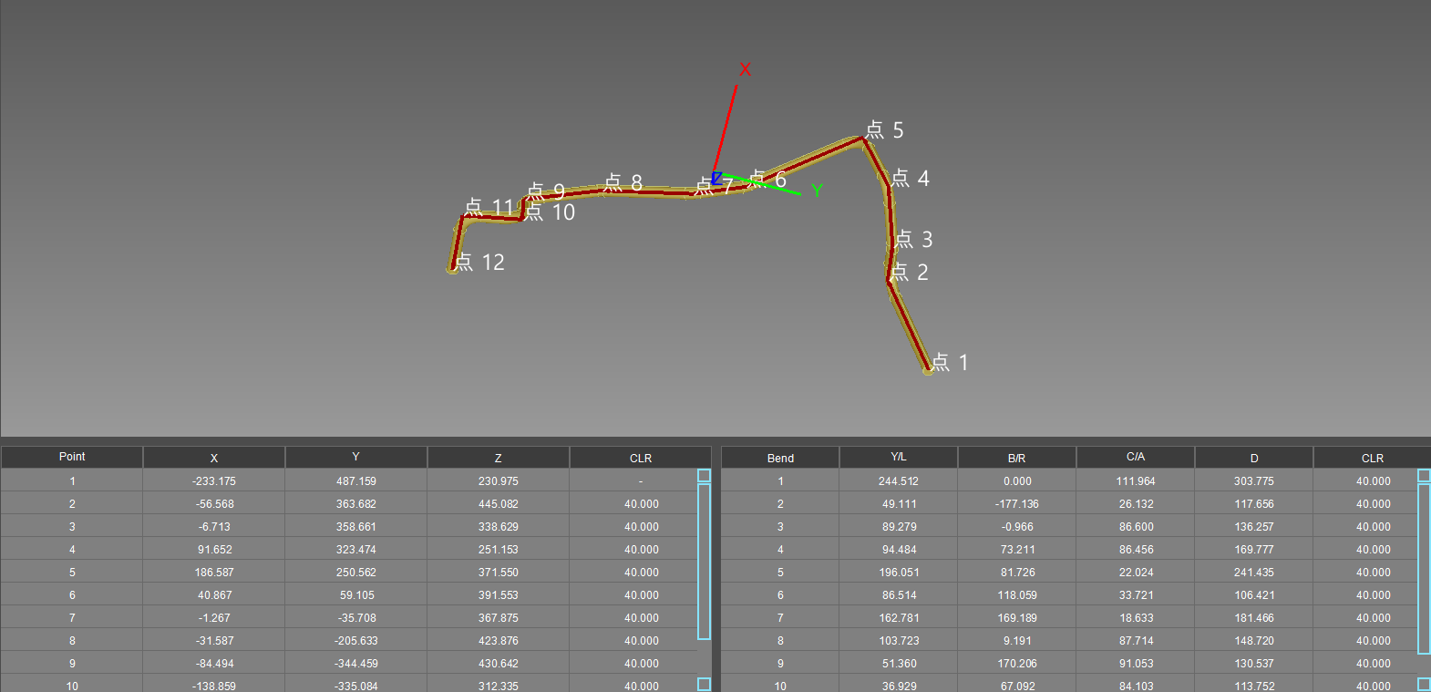Select point 1 label in the 3D view
1431x692 pixels.
(x=950, y=362)
